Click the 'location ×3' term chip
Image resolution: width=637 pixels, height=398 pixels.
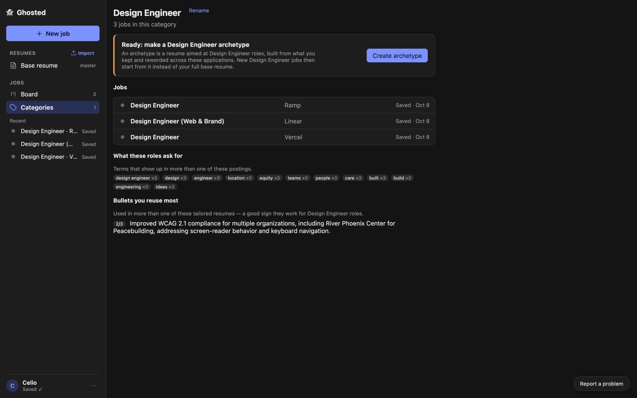pyautogui.click(x=240, y=178)
